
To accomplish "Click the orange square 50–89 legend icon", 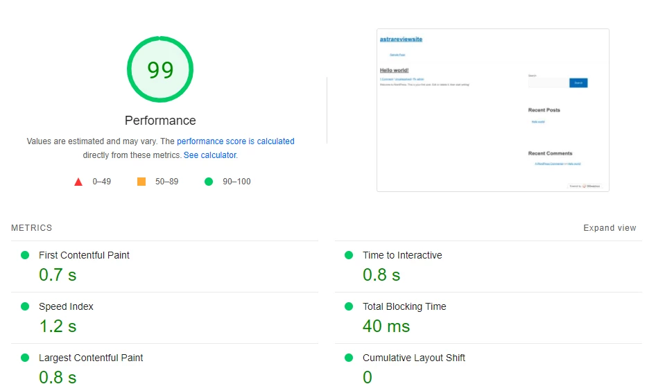I will click(141, 182).
